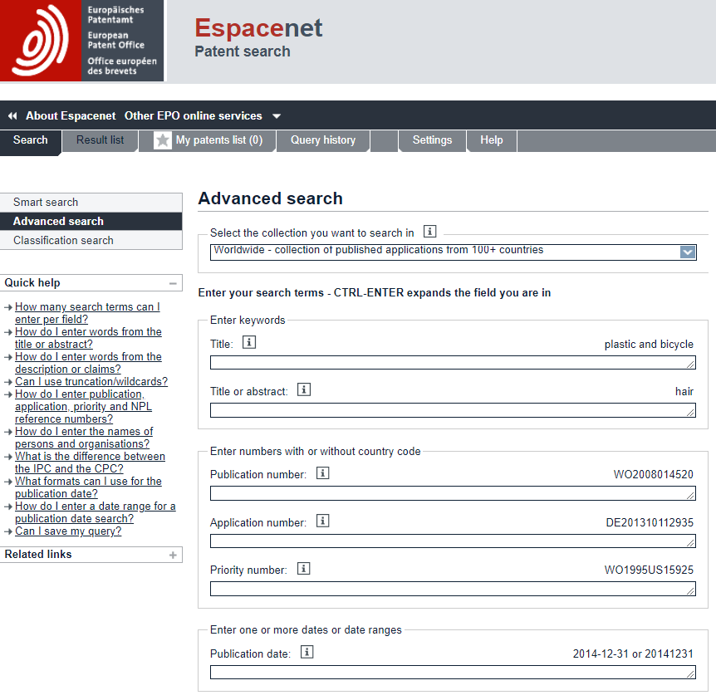
Task: Click the My patents list (0) tab
Action: pos(208,140)
